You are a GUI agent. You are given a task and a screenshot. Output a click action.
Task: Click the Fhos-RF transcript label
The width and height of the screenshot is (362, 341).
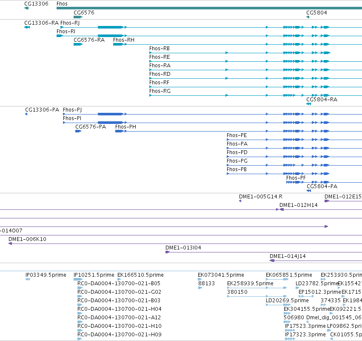[159, 83]
